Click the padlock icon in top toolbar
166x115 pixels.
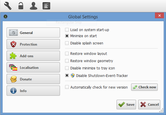[21, 6]
